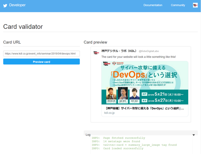Click the Log label

click(x=88, y=135)
